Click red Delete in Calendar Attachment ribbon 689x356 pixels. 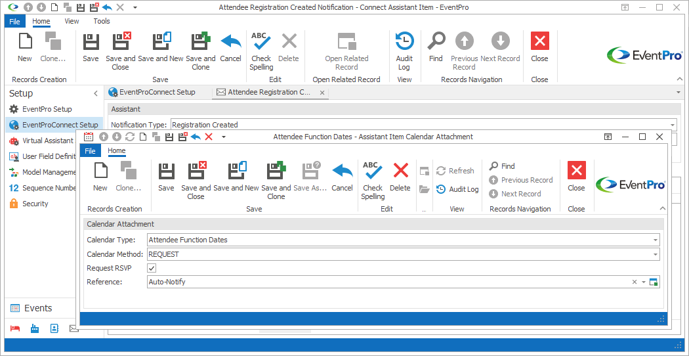tap(400, 177)
